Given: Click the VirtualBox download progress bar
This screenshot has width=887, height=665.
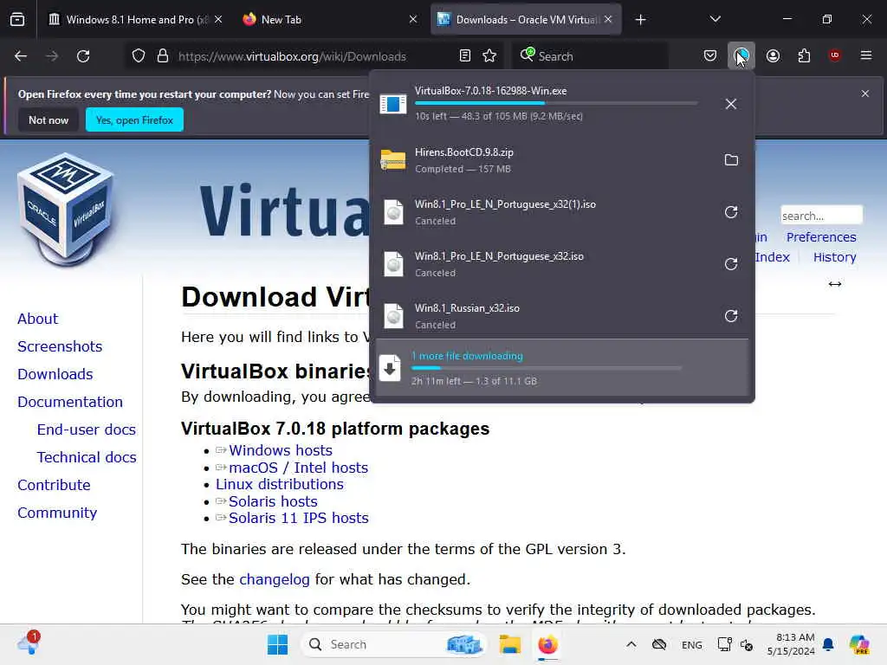Looking at the screenshot, I should [556, 104].
